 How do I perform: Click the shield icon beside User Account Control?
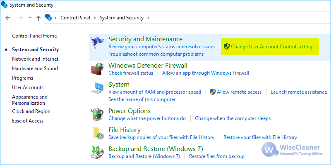227,47
